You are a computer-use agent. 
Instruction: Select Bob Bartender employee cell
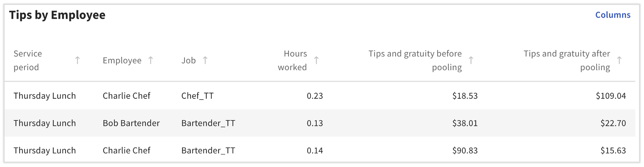pos(131,123)
